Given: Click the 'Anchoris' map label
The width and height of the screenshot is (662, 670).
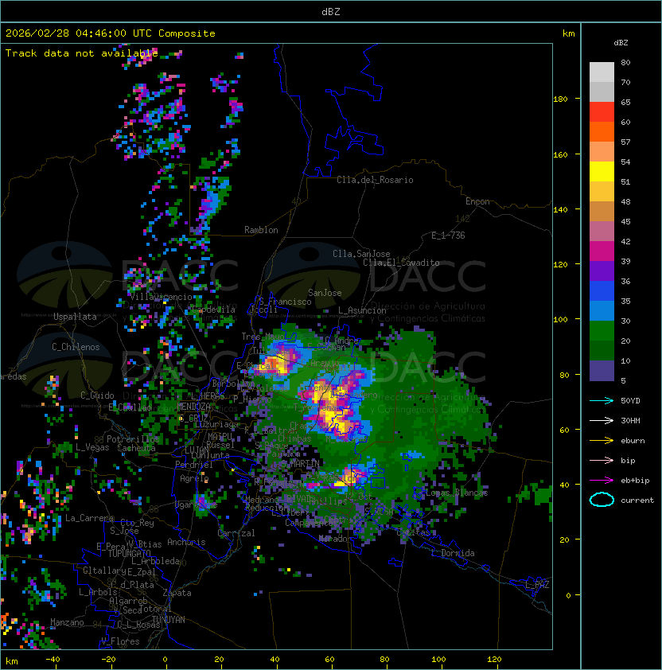Looking at the screenshot, I should [186, 542].
